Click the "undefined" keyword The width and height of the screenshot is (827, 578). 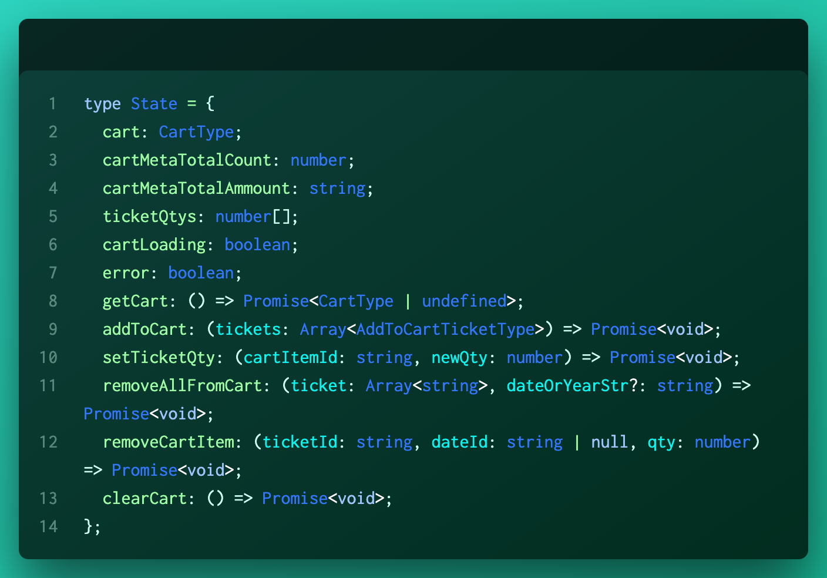coord(464,301)
